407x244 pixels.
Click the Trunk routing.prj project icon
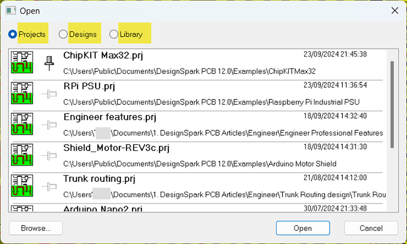(x=22, y=186)
